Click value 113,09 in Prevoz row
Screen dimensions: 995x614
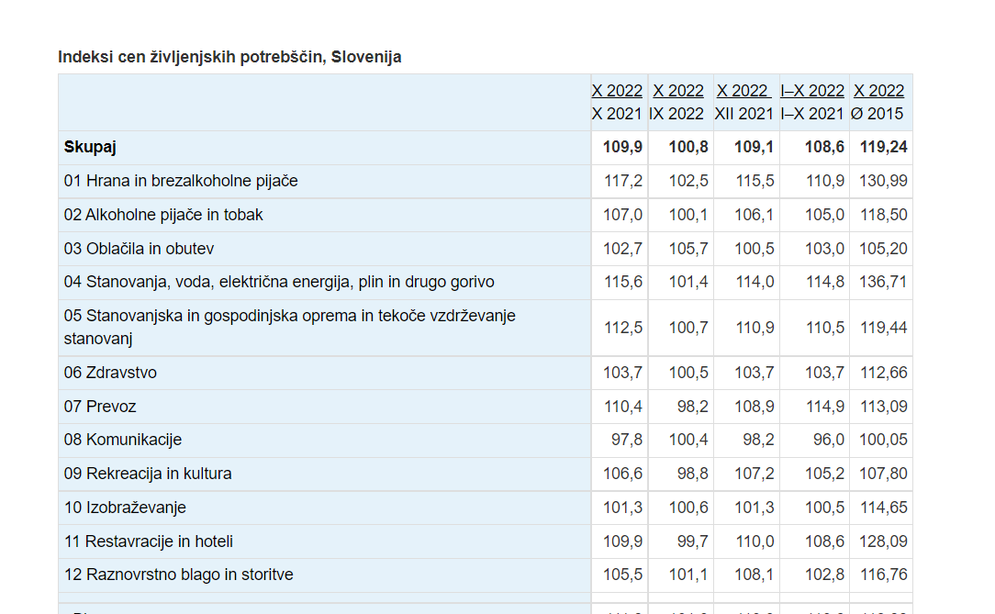pos(883,407)
